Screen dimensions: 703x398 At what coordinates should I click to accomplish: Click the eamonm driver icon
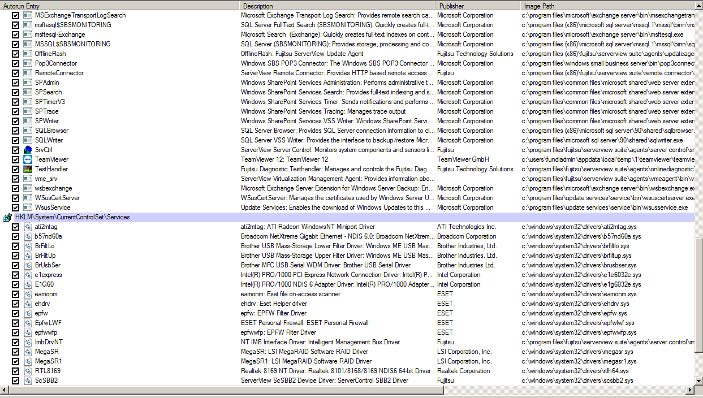tap(28, 294)
